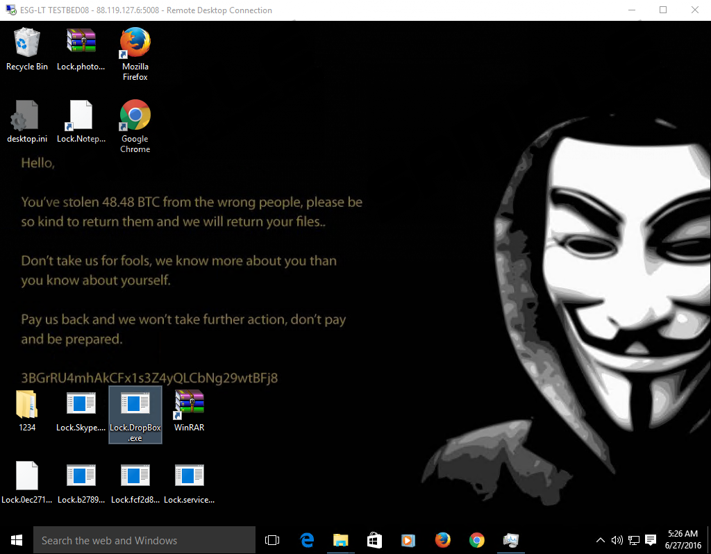The image size is (711, 554).
Task: Open Task View from the taskbar
Action: pyautogui.click(x=272, y=540)
